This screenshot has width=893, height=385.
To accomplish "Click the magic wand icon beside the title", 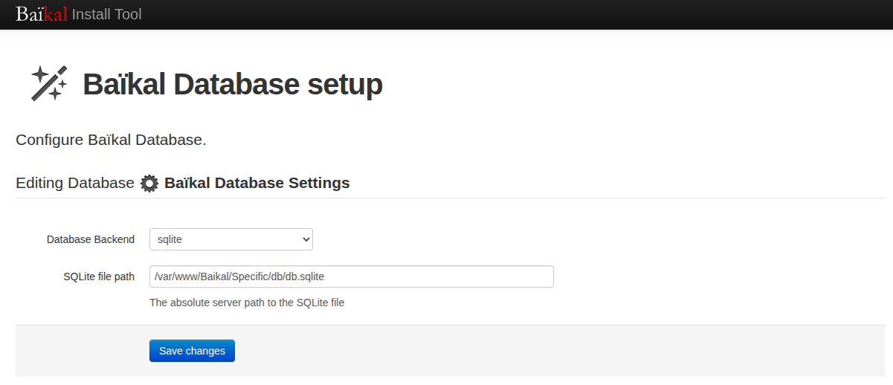I will (x=49, y=82).
